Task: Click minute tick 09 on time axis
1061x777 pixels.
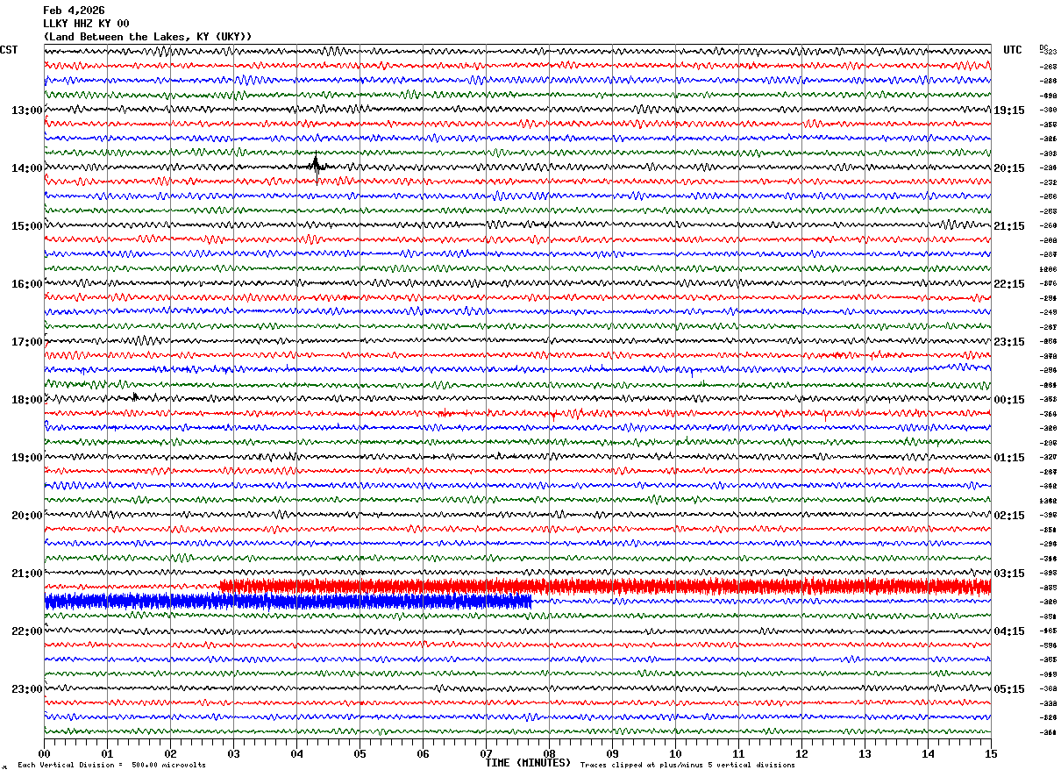Action: (612, 753)
